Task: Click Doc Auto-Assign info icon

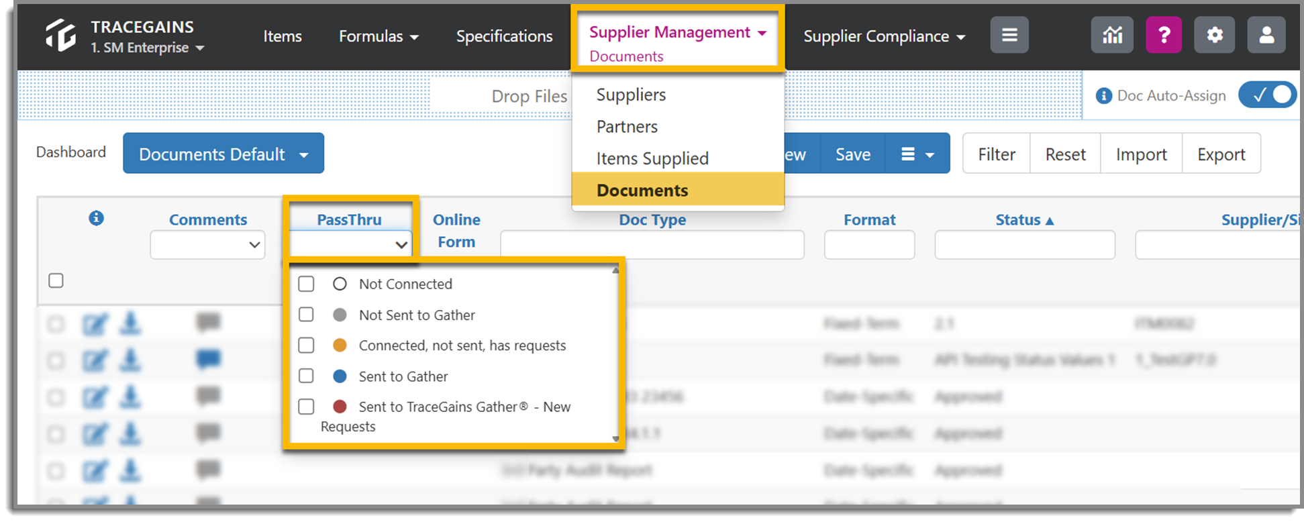Action: [1103, 96]
